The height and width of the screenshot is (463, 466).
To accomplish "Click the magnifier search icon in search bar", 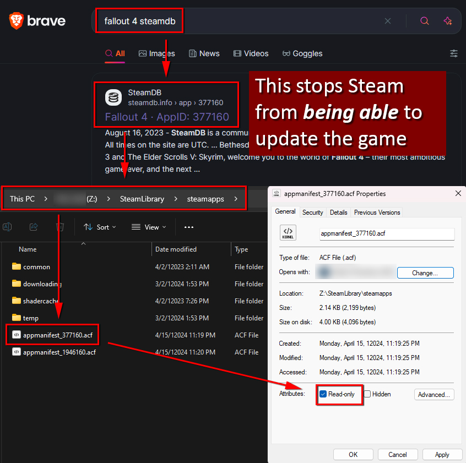I will tap(424, 21).
